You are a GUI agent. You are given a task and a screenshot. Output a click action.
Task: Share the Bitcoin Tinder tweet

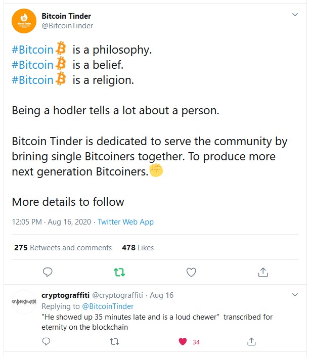262,272
